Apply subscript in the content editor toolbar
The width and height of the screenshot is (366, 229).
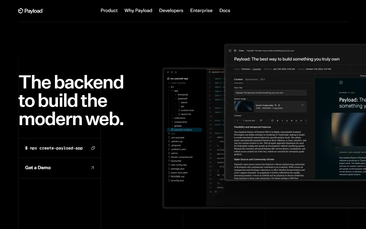tap(297, 121)
